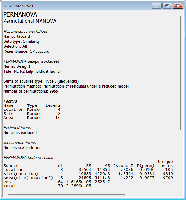Click the MS value 11855
This screenshot has width=186, height=200.
point(104,170)
